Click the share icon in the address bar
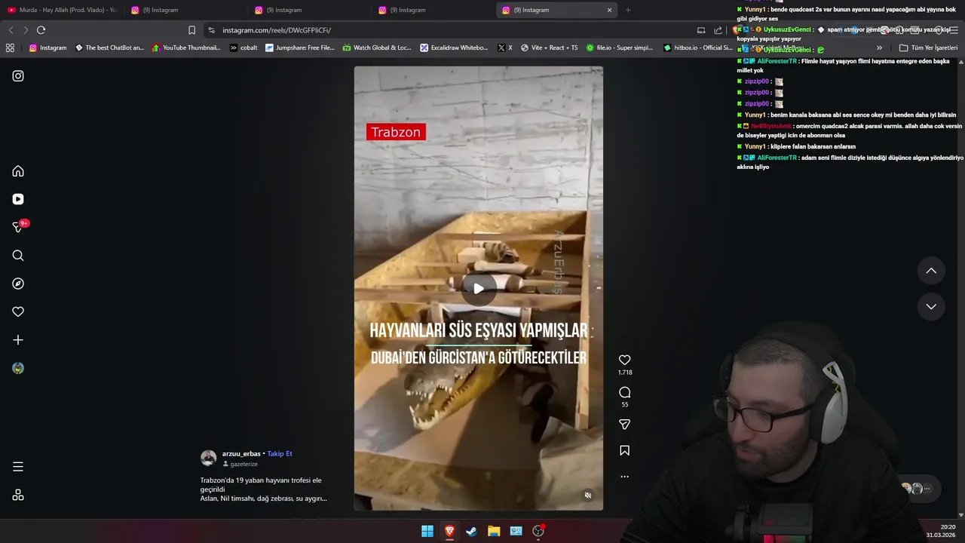The width and height of the screenshot is (965, 543). coord(718,30)
